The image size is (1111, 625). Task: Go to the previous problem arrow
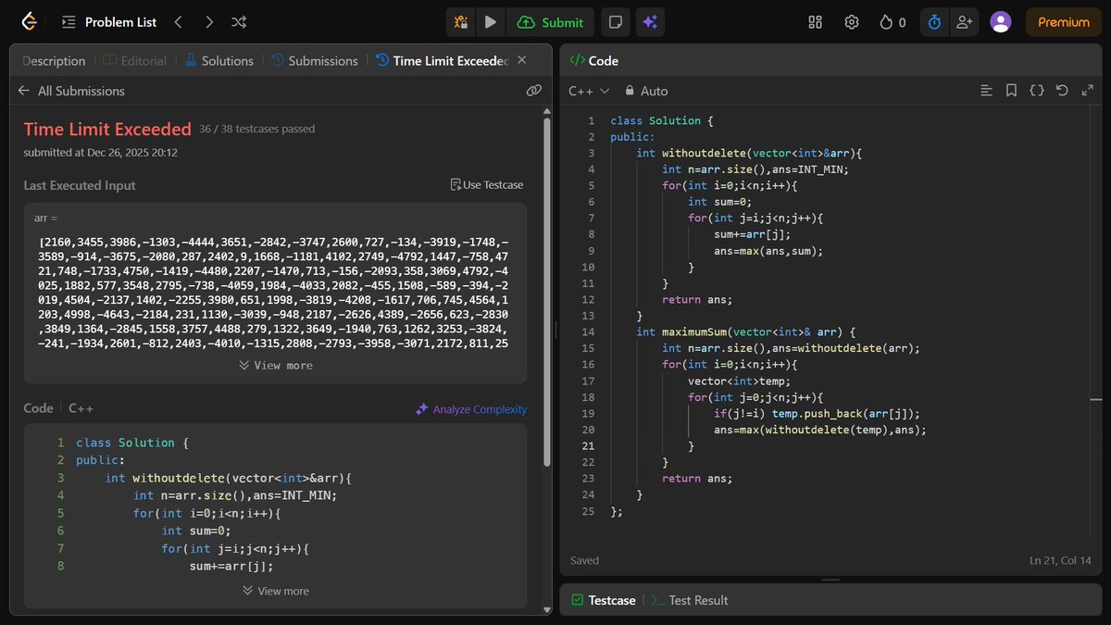(x=178, y=22)
